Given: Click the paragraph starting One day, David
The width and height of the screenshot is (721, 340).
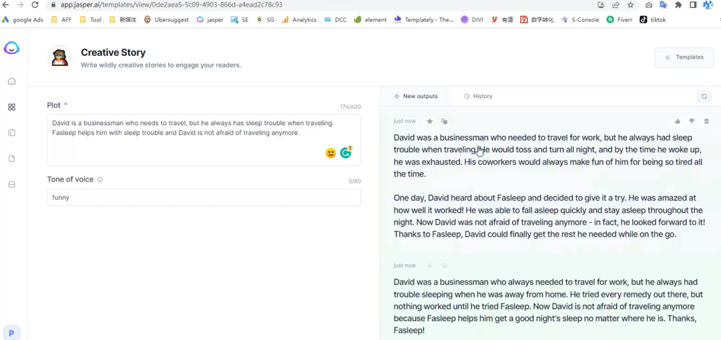Looking at the screenshot, I should point(548,216).
